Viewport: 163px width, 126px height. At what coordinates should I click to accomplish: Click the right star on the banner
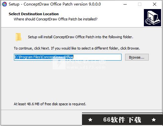[x=154, y=120]
